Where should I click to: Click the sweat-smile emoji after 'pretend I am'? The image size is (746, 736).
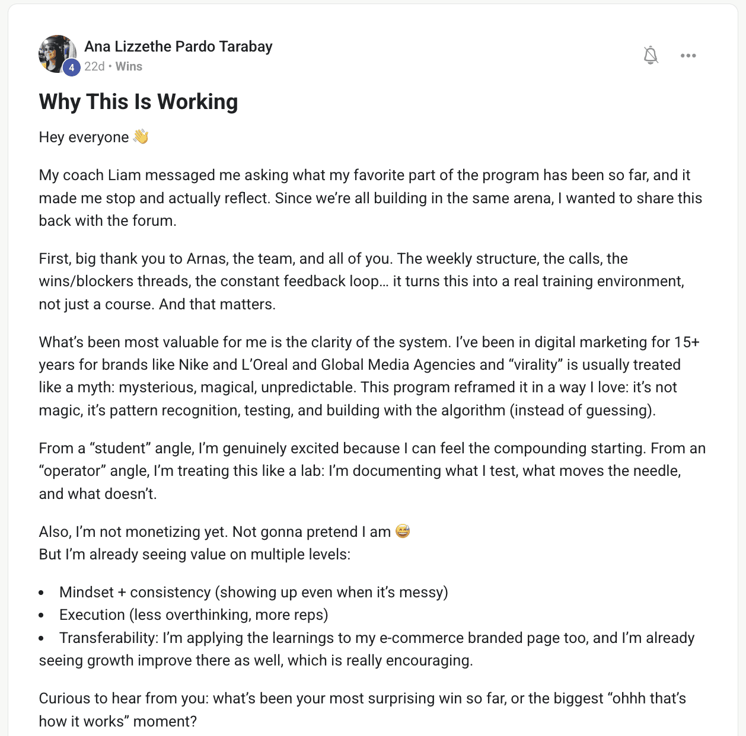point(403,531)
